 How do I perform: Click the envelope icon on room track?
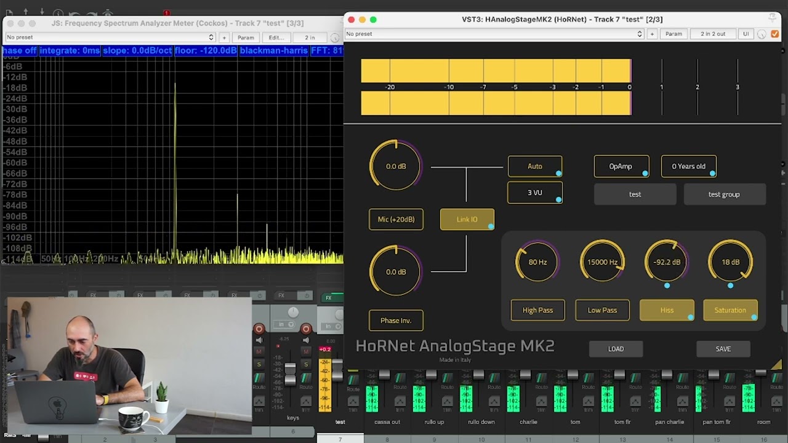pos(777,402)
